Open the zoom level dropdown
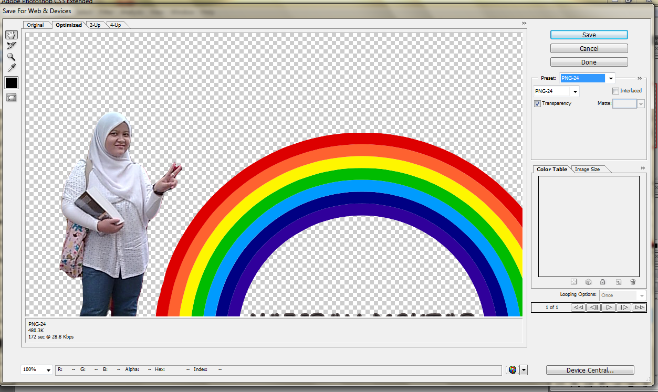Screen dimensions: 658x392 48,369
